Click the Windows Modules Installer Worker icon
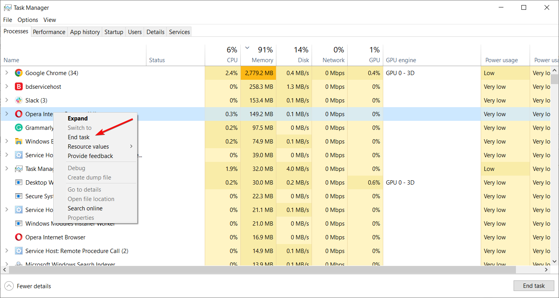This screenshot has width=559, height=298. tap(18, 223)
